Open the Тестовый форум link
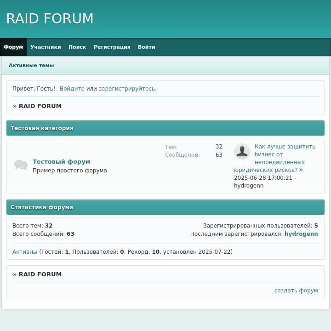 click(x=61, y=162)
